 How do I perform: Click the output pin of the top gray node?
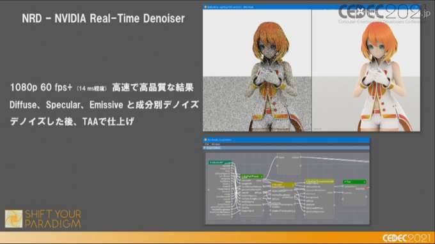301,157
